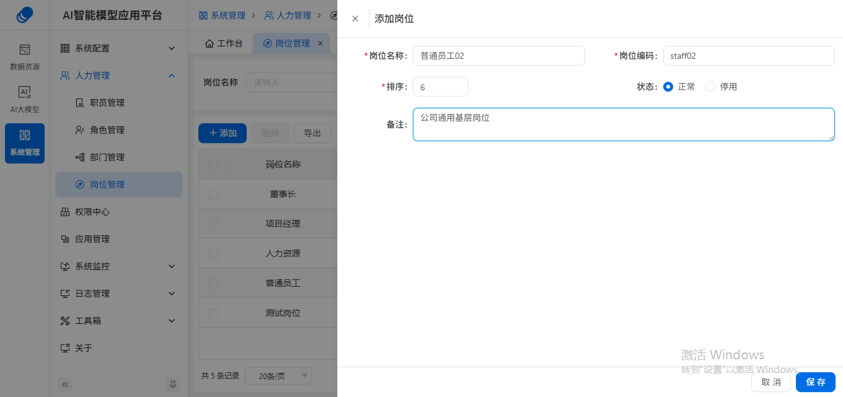Click the 角色管理 menu icon

tap(79, 130)
